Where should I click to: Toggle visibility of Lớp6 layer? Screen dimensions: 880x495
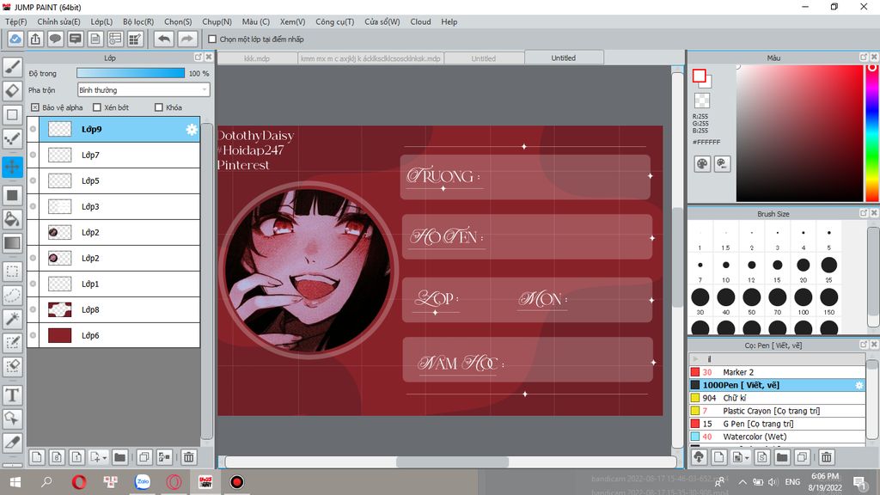click(34, 335)
